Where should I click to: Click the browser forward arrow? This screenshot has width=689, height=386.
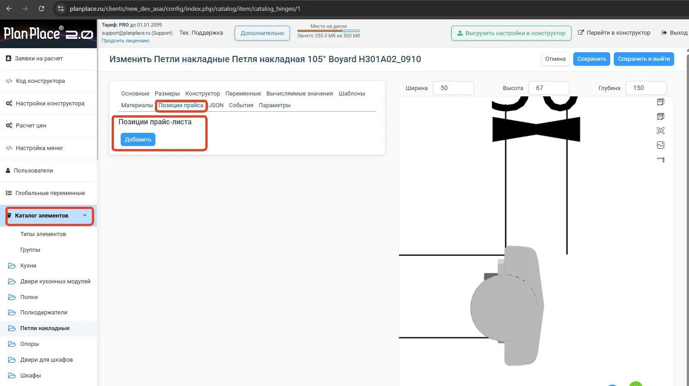[x=25, y=9]
